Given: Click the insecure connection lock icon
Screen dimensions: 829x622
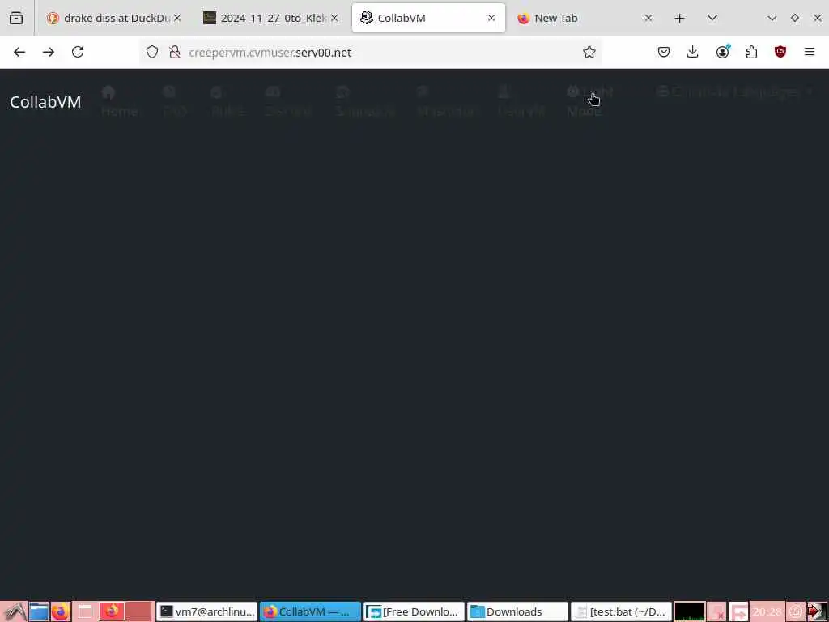Looking at the screenshot, I should tap(175, 52).
